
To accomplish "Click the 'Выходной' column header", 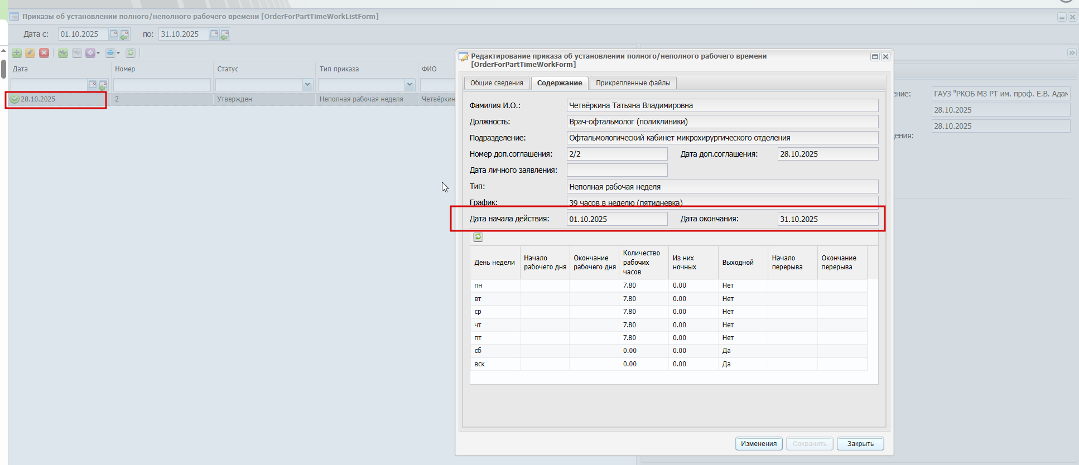I will coord(743,263).
